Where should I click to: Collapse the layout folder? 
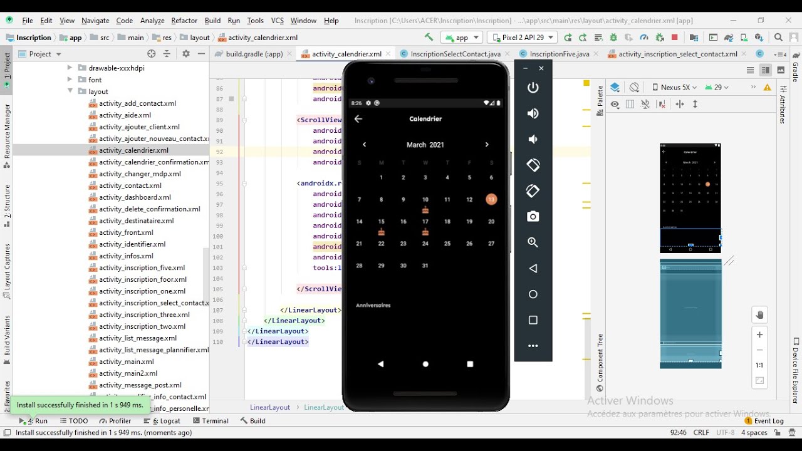(70, 91)
